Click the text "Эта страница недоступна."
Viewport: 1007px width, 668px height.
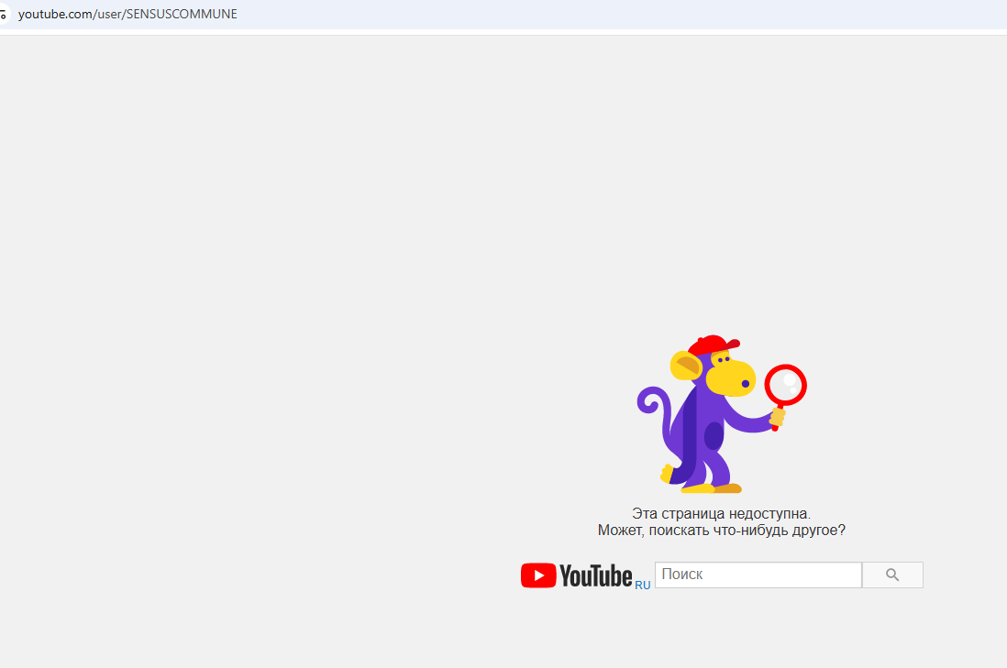(x=721, y=513)
